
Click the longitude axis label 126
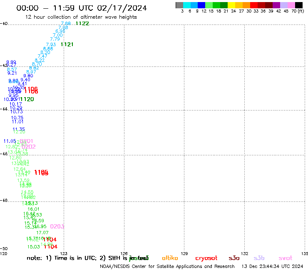click(124, 253)
